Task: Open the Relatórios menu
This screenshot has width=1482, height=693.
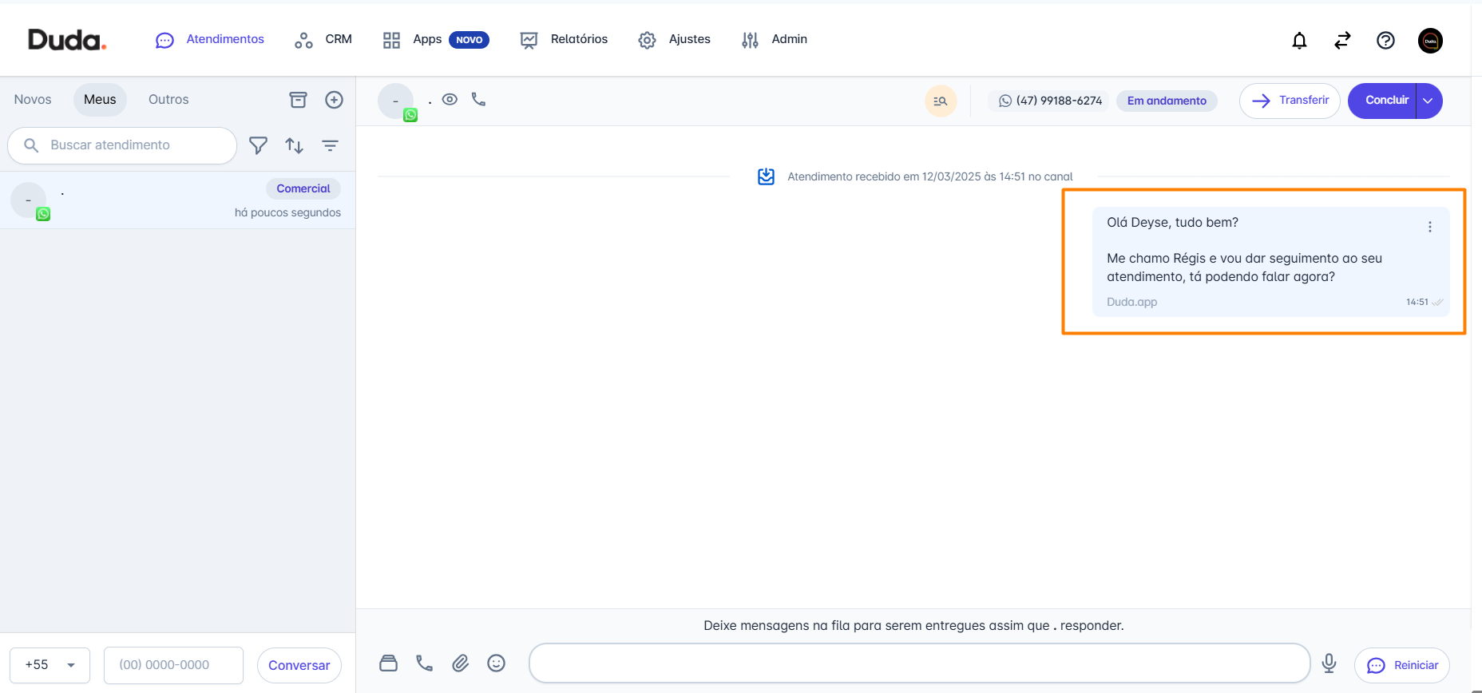Action: tap(564, 40)
